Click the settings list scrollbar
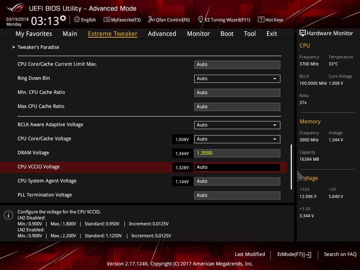The height and width of the screenshot is (270, 360). click(291, 167)
